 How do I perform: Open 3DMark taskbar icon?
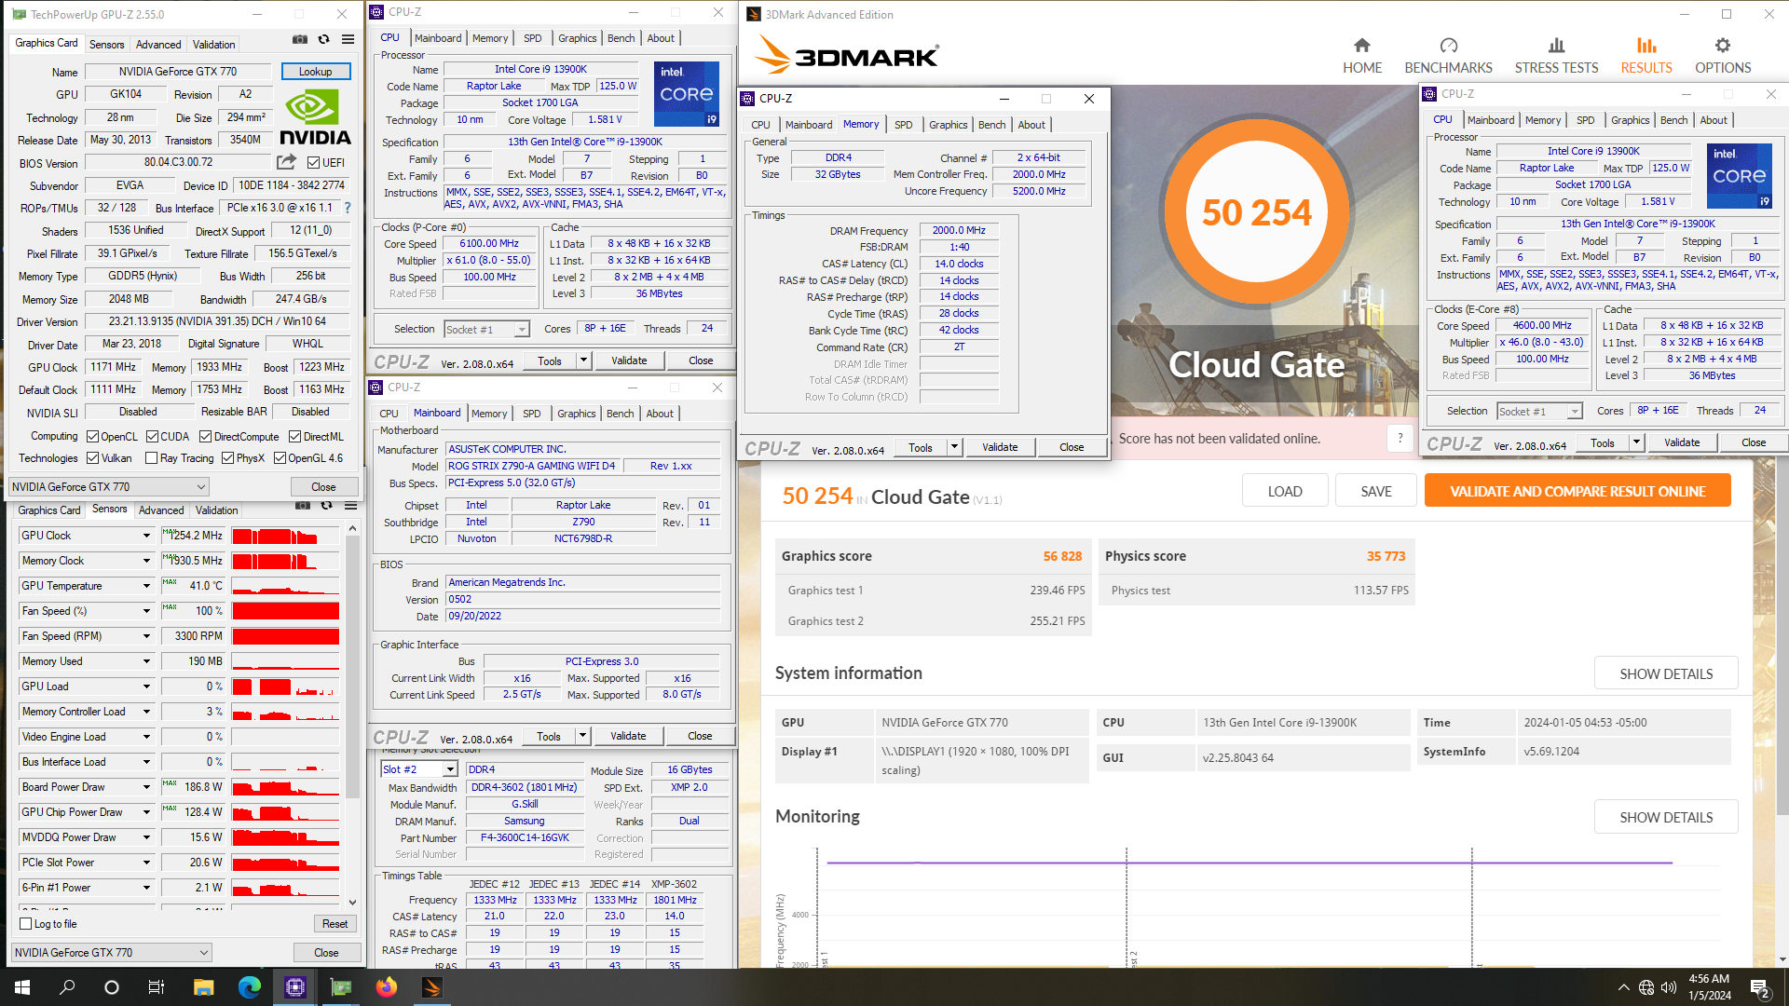tap(431, 987)
